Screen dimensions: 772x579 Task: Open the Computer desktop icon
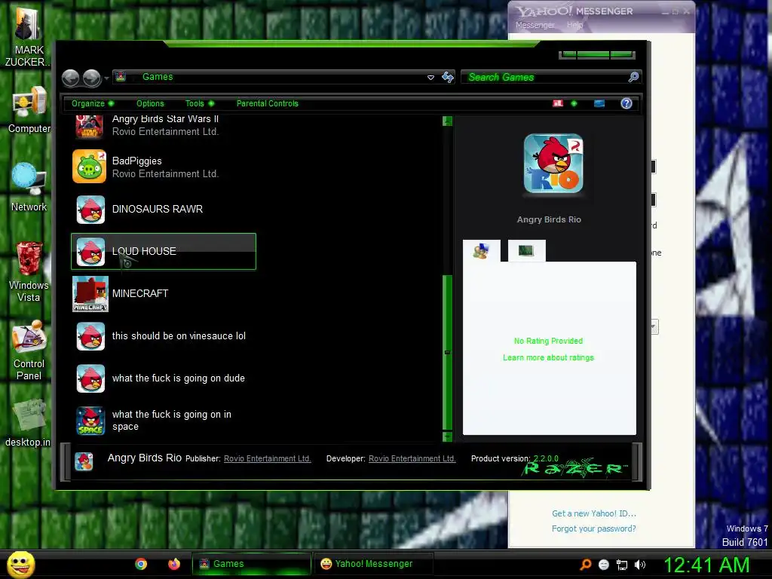(x=29, y=110)
